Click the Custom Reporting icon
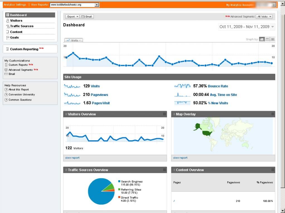Image resolution: width=285 pixels, height=213 pixels. 7,49
